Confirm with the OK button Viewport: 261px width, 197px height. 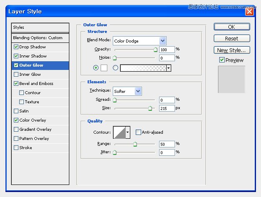(x=232, y=27)
